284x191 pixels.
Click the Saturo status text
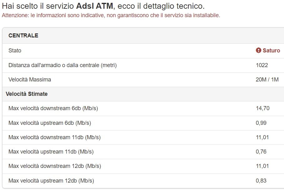[x=271, y=51]
